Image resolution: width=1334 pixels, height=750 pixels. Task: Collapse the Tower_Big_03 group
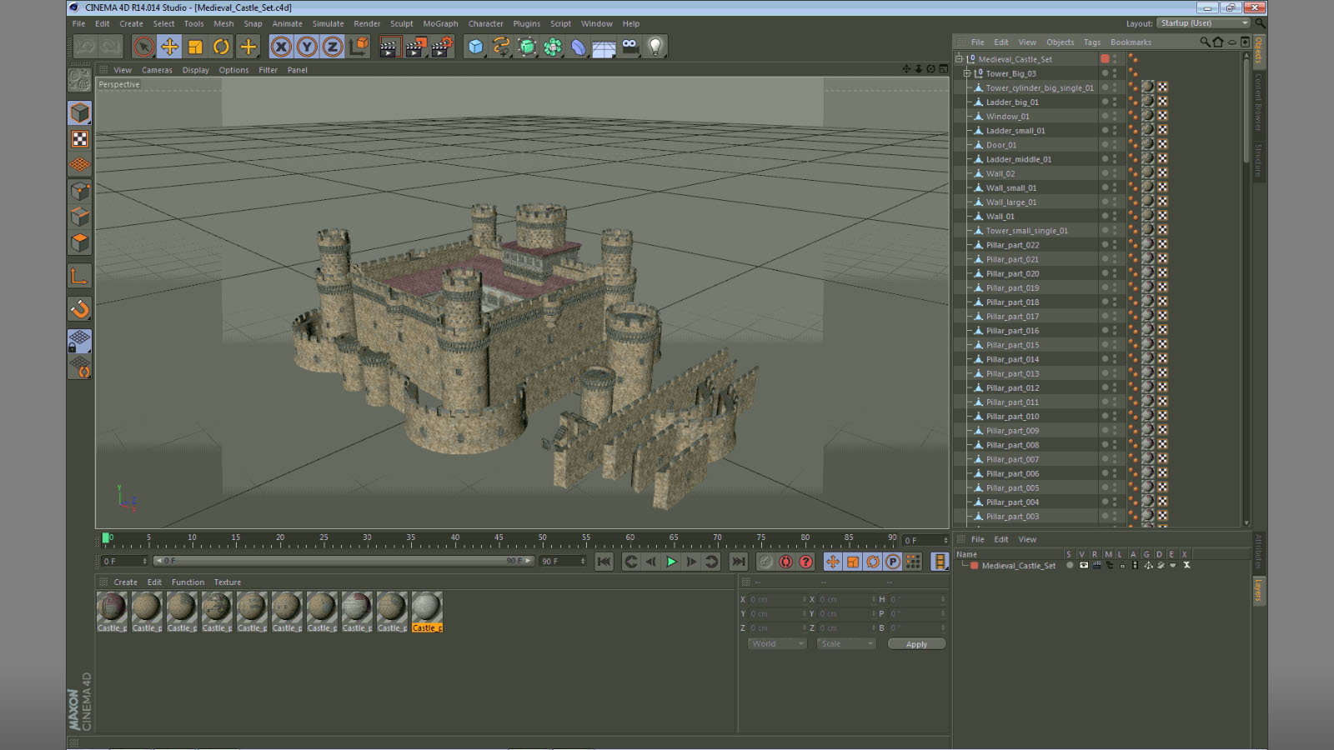pos(967,73)
